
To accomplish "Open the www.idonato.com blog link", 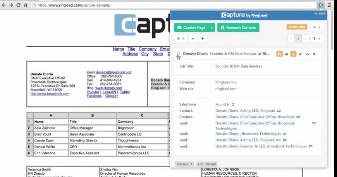I will pos(108,88).
